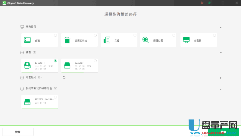Screen dimensions: 241x138
Task: Open the hamburger menu in title bar
Action: tap(223, 3)
